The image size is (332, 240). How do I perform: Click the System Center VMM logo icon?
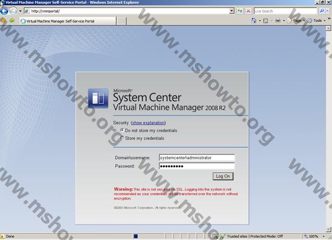click(98, 98)
